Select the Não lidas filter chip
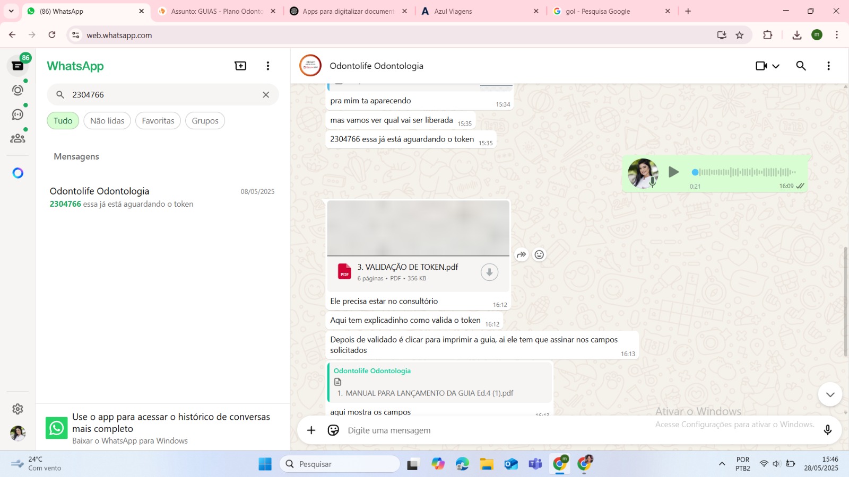The height and width of the screenshot is (477, 849). coord(107,121)
